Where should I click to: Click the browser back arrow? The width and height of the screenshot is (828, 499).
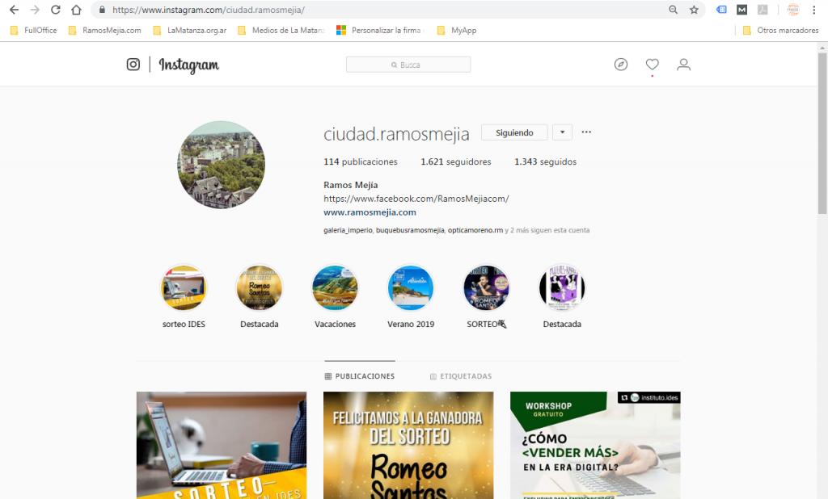(15, 10)
